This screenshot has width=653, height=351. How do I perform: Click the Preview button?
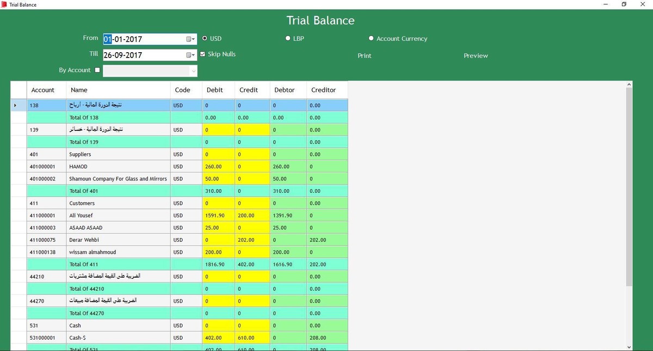476,55
